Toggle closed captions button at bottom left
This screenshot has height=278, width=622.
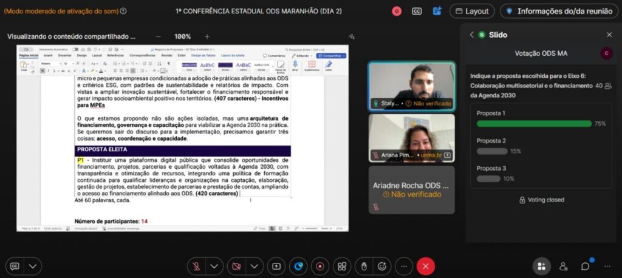pos(15,266)
